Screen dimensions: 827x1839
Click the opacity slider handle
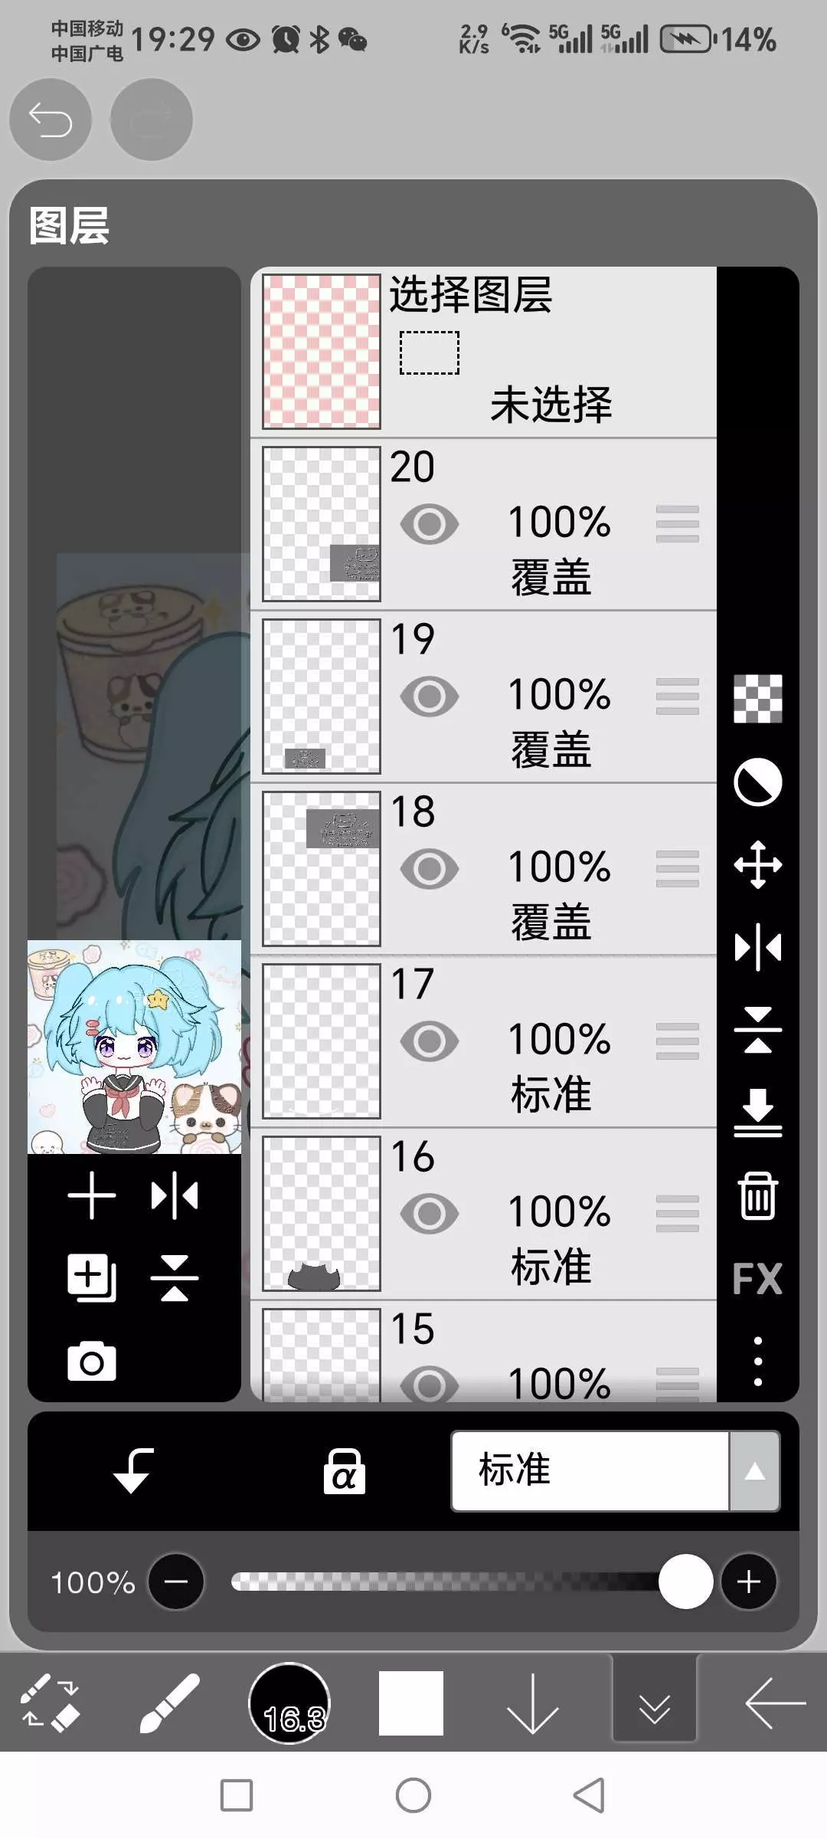(685, 1582)
